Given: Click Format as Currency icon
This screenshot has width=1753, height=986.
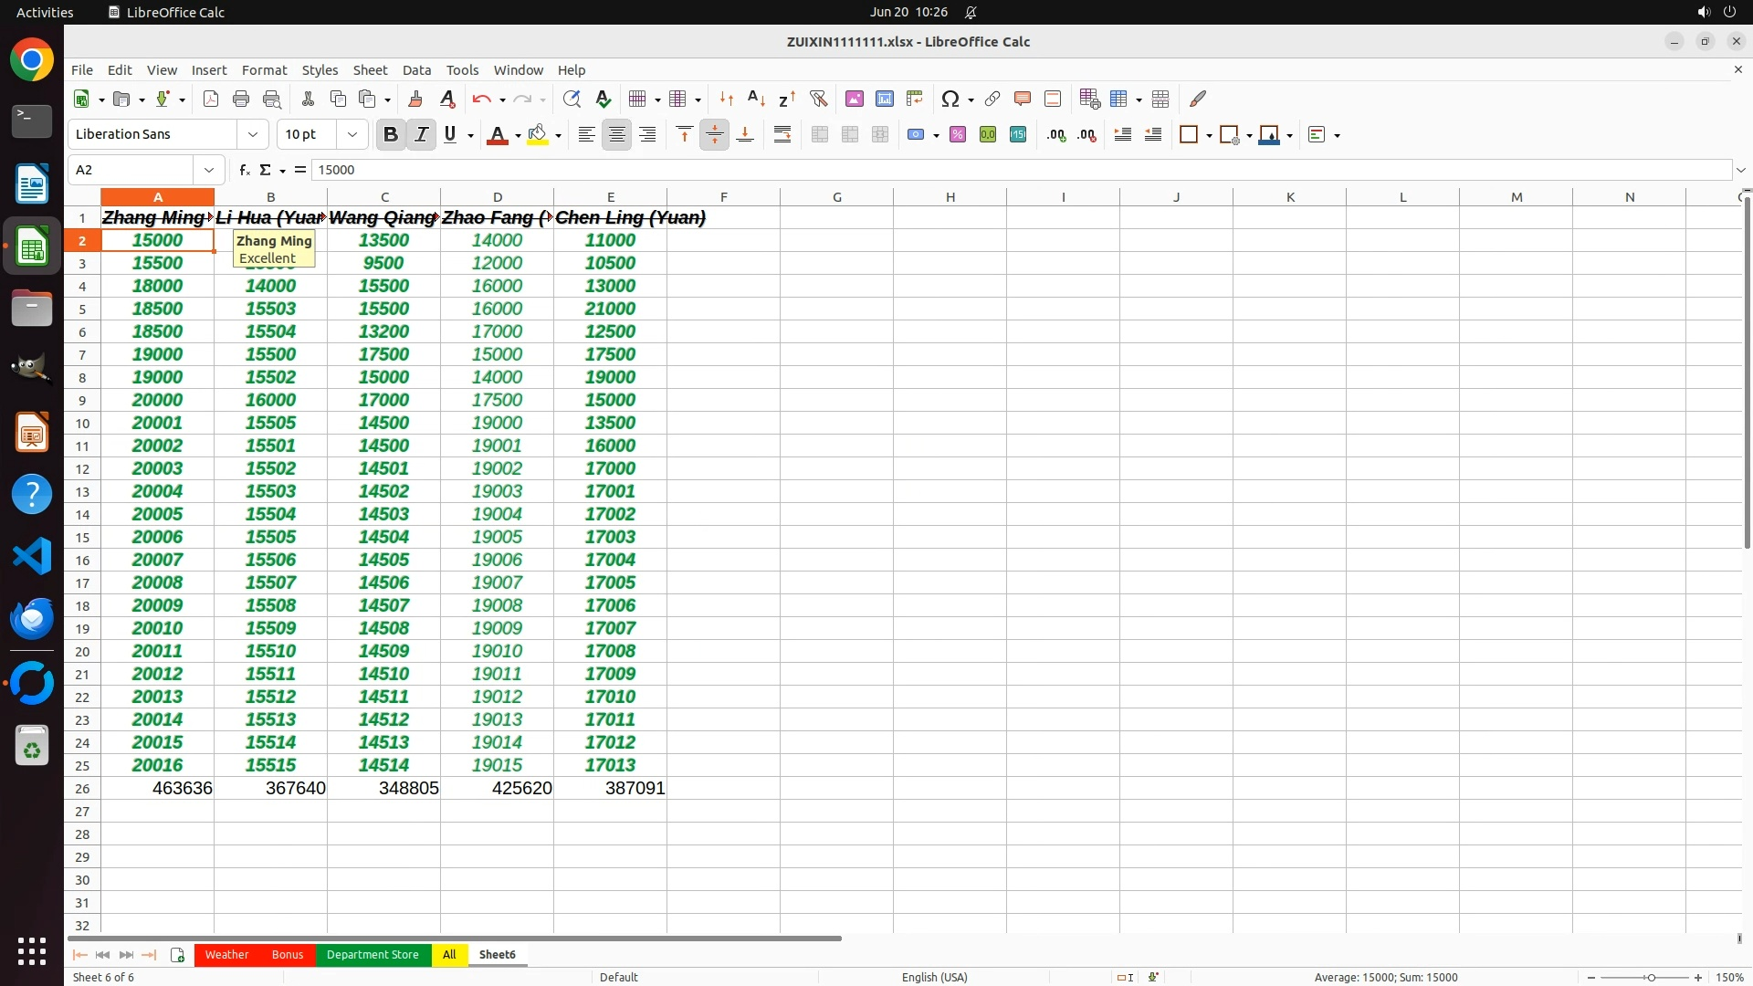Looking at the screenshot, I should point(916,134).
